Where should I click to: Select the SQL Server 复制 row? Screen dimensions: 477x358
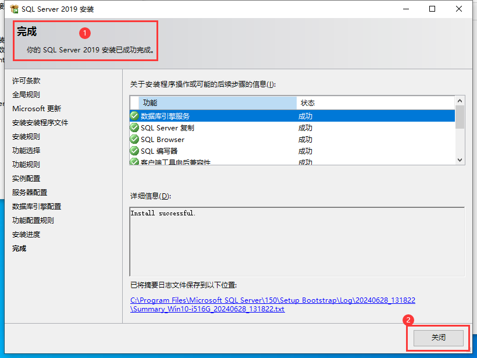[x=293, y=127]
